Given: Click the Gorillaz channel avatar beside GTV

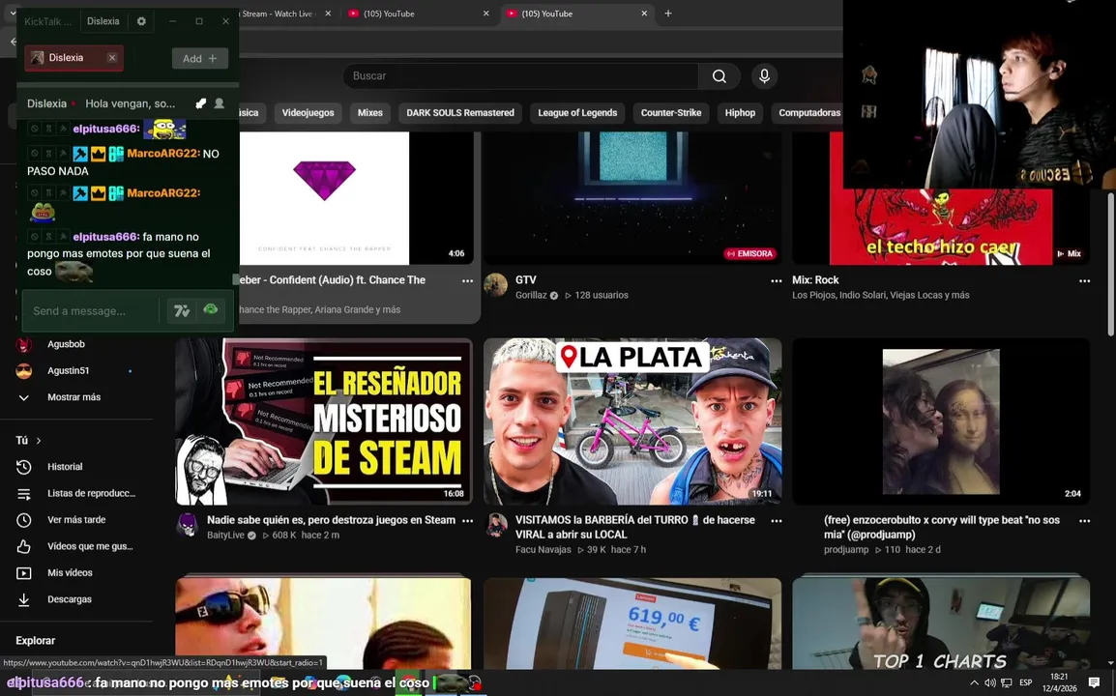Looking at the screenshot, I should coord(495,285).
